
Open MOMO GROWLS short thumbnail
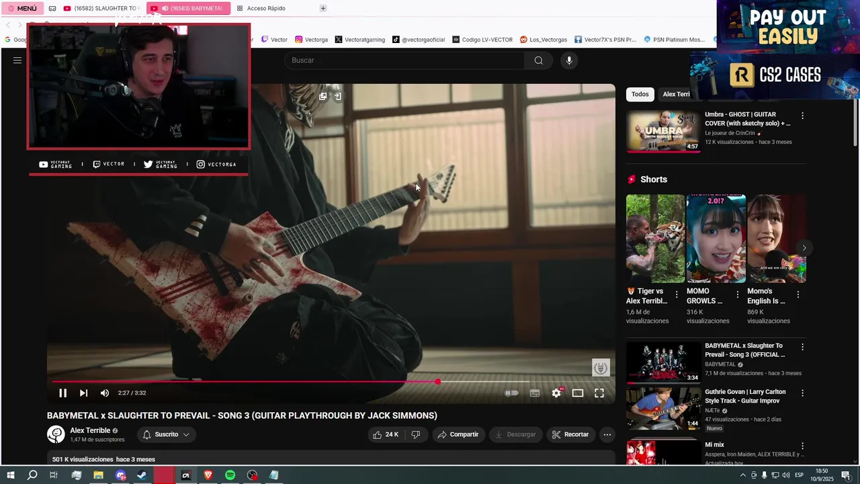coord(716,239)
